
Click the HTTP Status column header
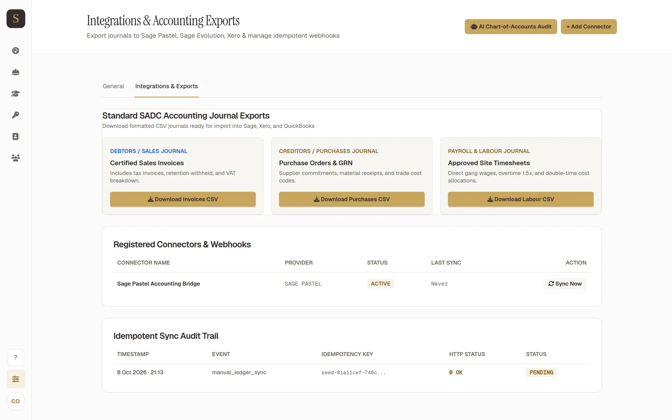pos(467,354)
